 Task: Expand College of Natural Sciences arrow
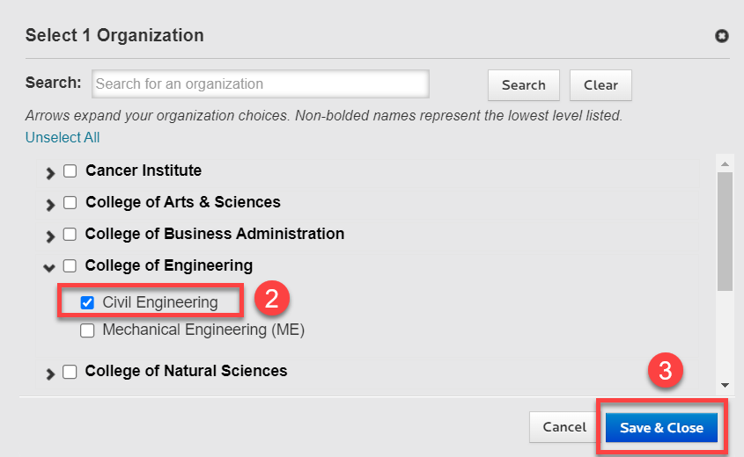50,374
